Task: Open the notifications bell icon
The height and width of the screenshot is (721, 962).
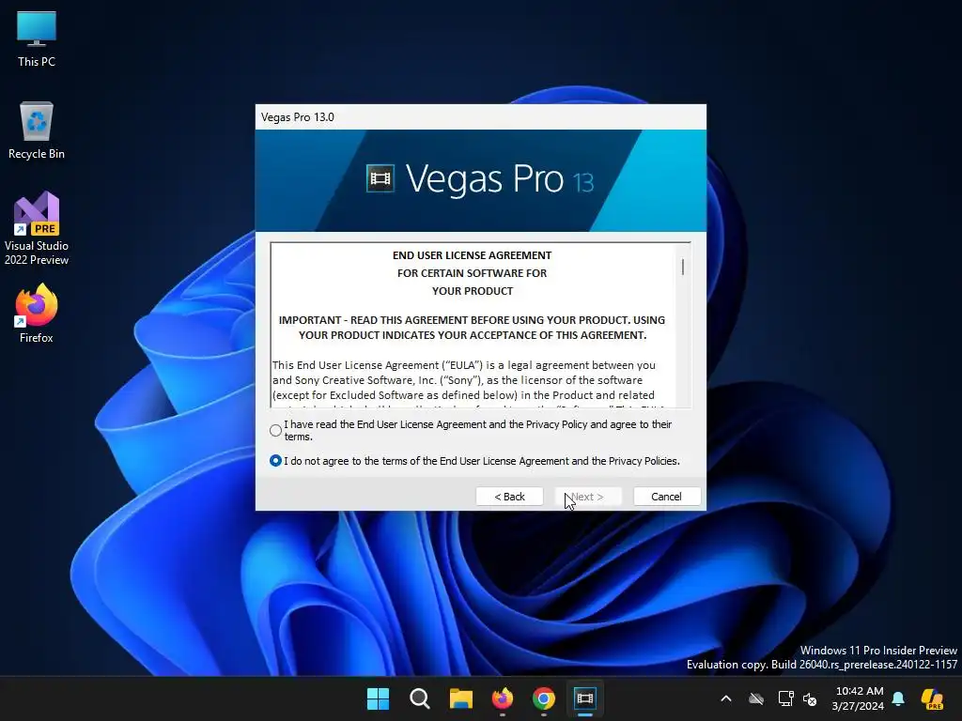Action: point(898,698)
